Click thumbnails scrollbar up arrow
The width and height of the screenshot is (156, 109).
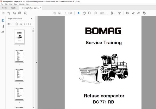tap(33, 29)
